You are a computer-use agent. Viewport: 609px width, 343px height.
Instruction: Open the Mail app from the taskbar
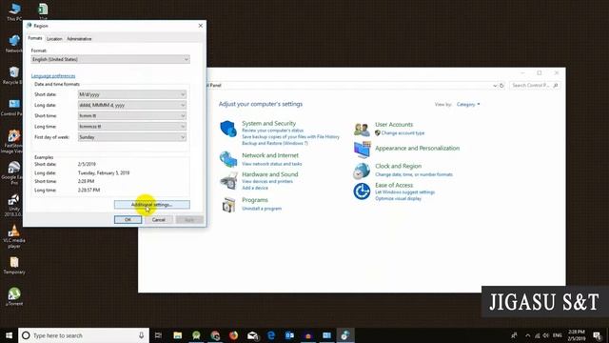(252, 335)
